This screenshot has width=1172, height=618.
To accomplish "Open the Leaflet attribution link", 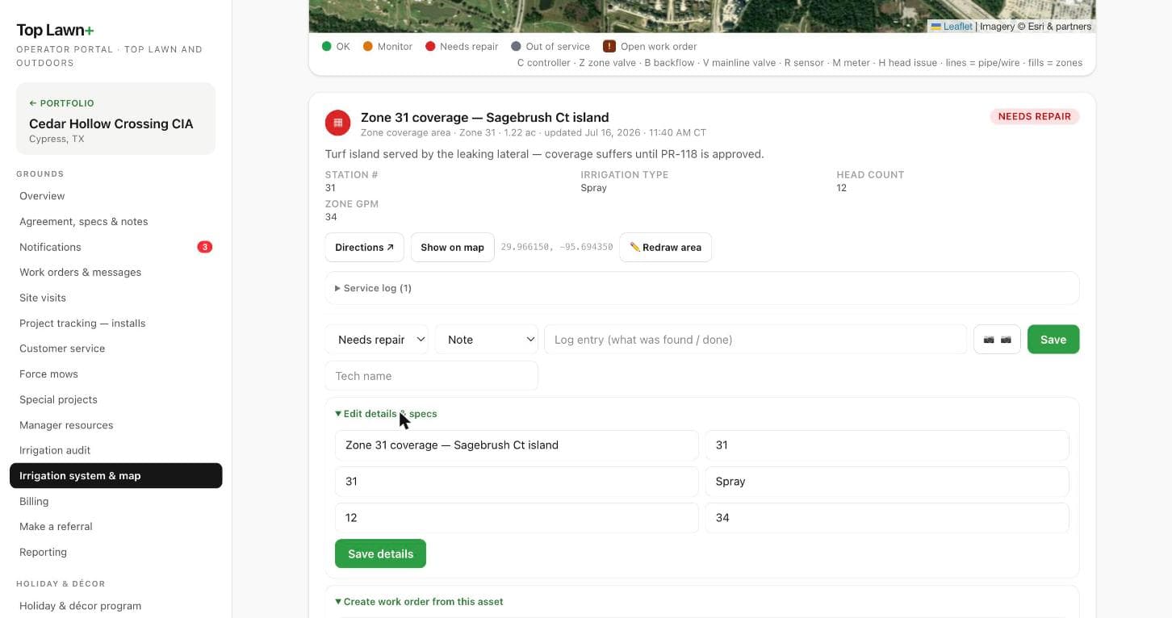I will [x=957, y=27].
